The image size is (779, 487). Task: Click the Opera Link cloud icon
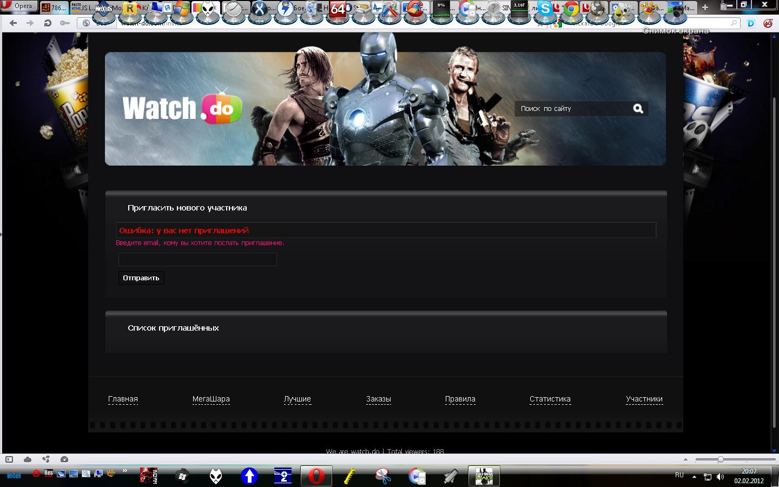click(28, 459)
